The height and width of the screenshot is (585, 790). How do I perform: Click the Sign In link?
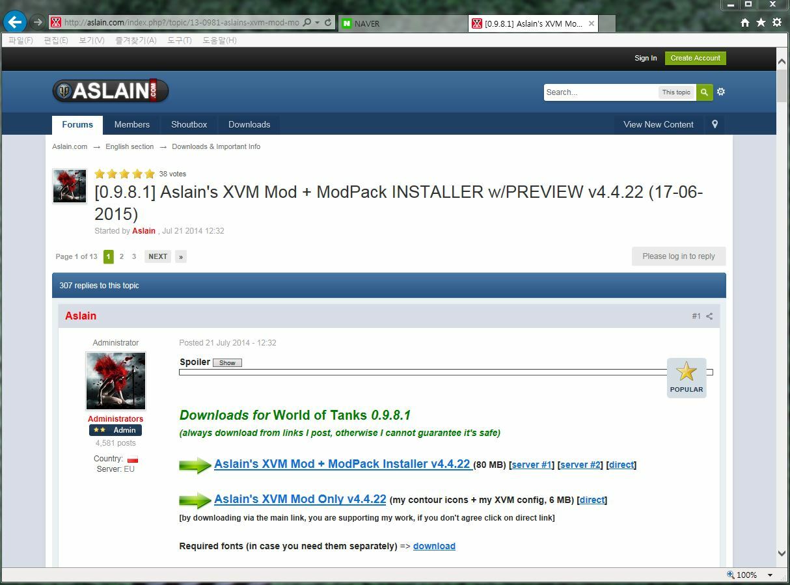(646, 58)
